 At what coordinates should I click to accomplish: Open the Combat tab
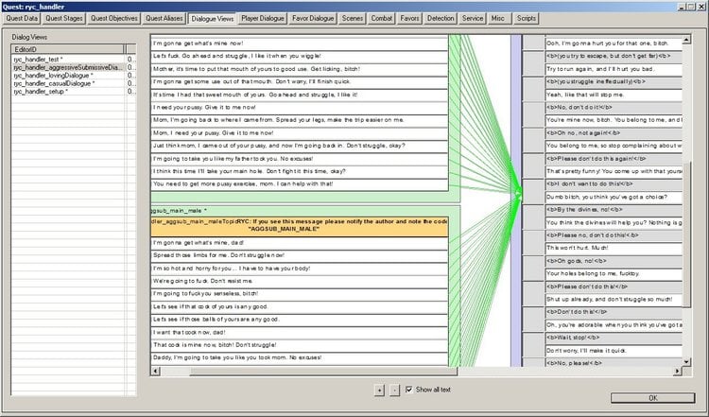[382, 19]
